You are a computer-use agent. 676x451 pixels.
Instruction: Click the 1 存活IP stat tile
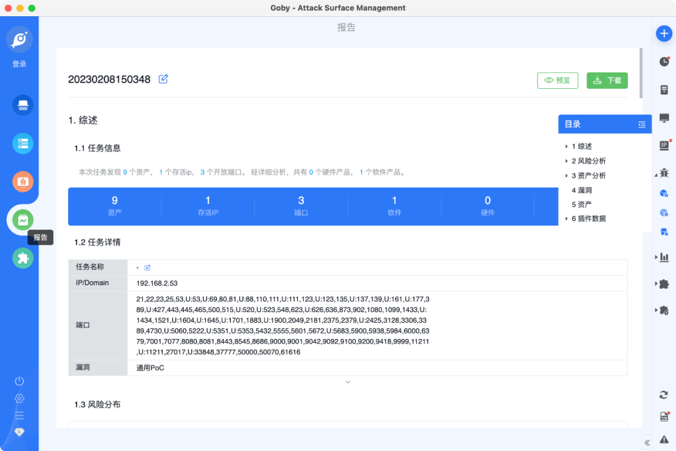(208, 206)
